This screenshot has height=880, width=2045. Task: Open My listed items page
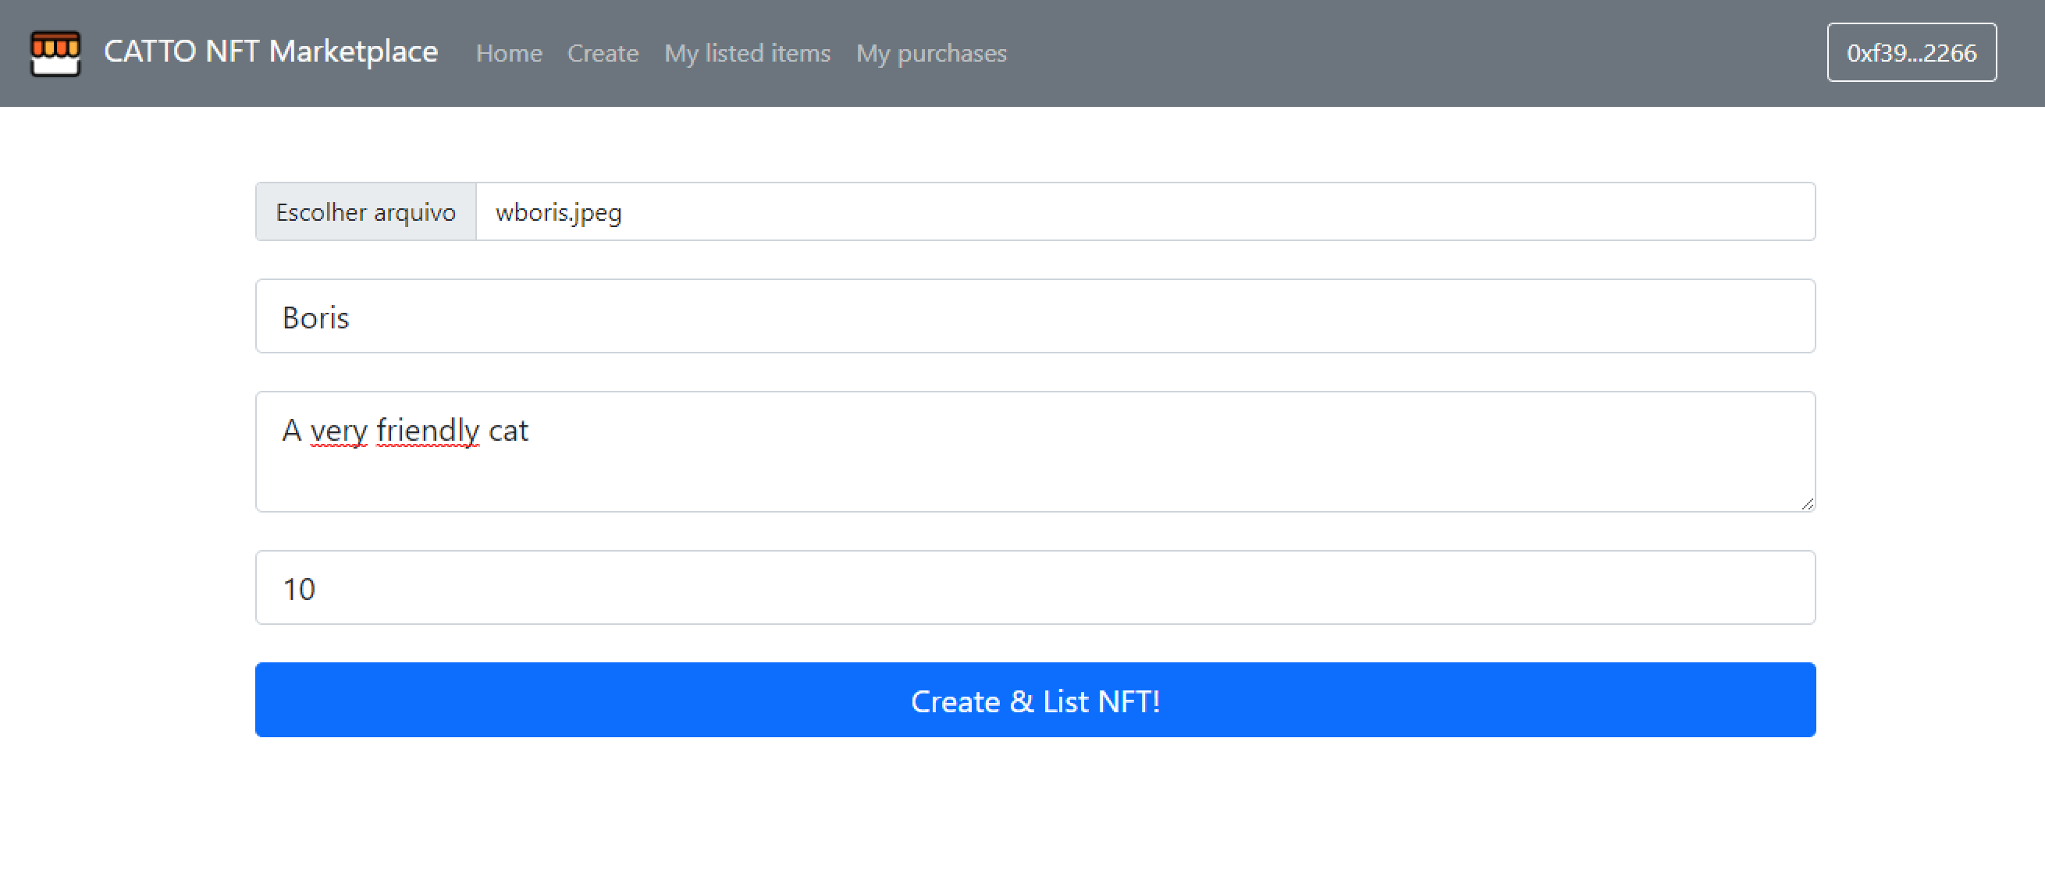pos(747,53)
